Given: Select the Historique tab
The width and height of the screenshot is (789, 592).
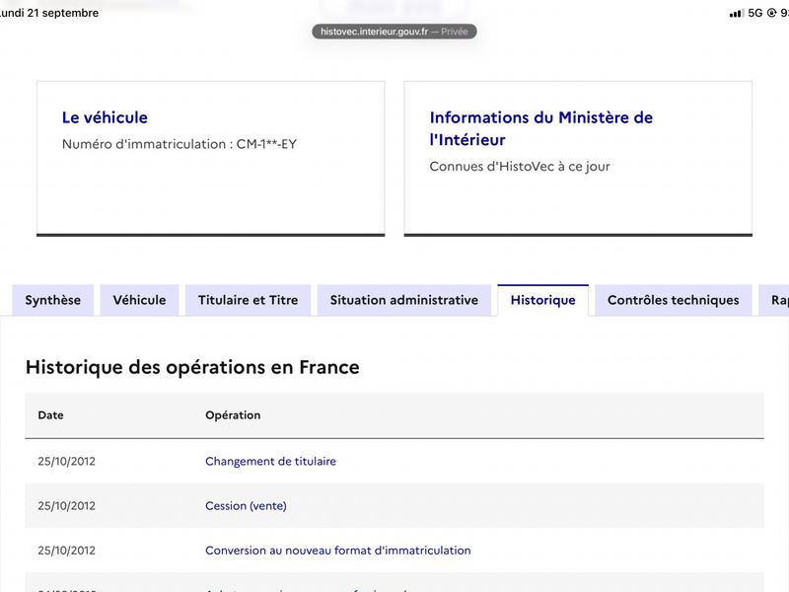Looking at the screenshot, I should click(x=543, y=300).
